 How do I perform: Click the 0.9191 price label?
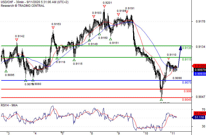(x=130, y=8)
